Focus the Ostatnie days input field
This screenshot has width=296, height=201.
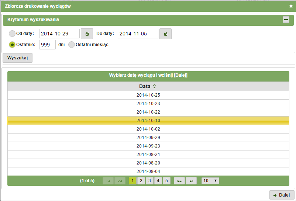pos(47,45)
